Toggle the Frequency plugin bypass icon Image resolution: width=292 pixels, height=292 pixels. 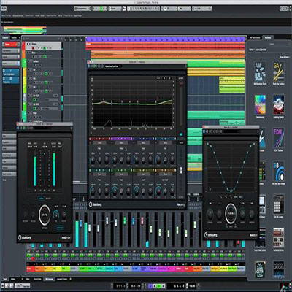point(89,66)
